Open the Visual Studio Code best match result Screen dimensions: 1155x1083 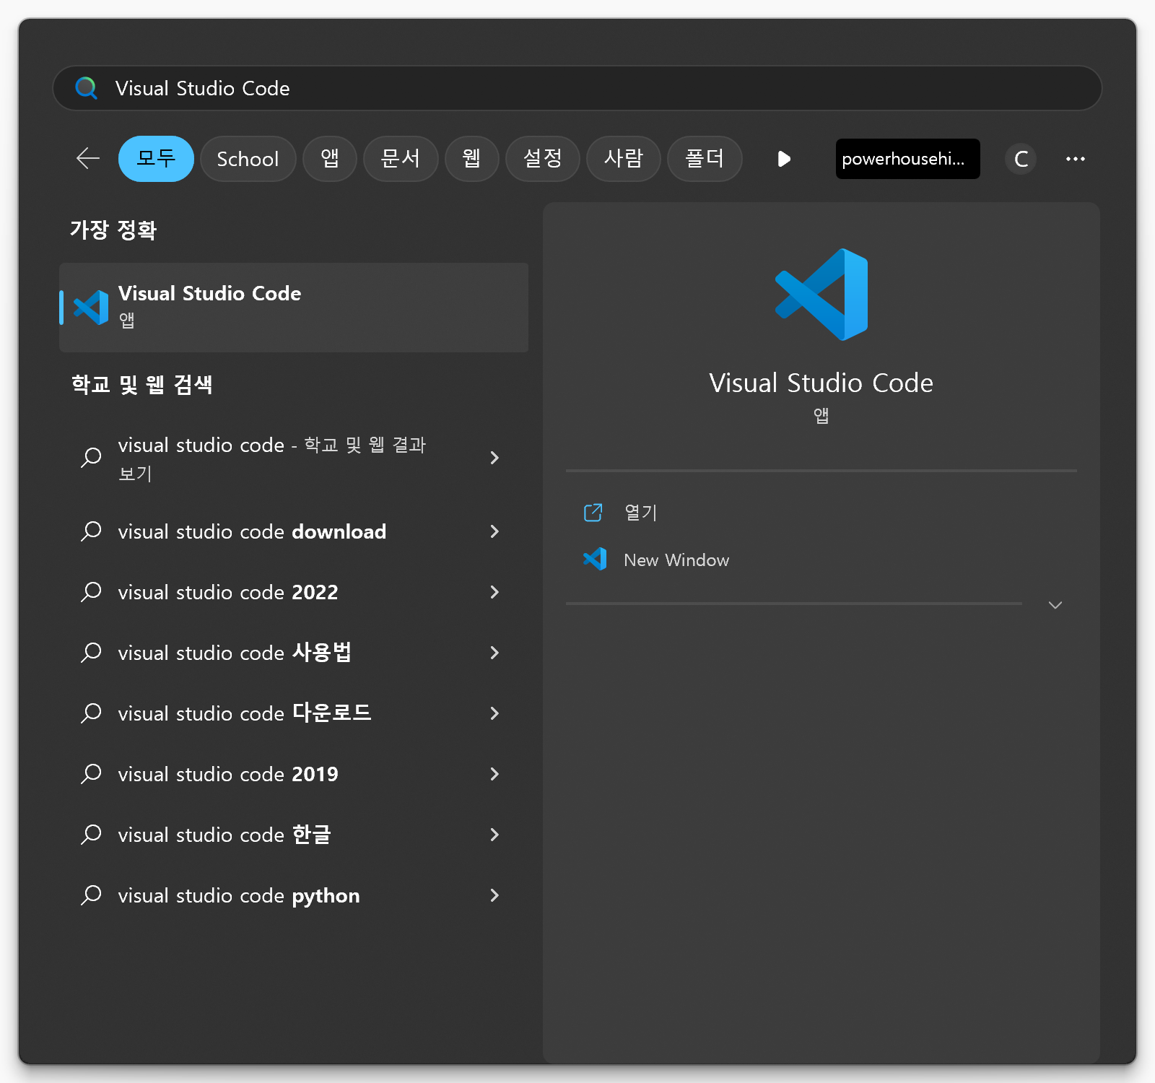click(x=294, y=308)
